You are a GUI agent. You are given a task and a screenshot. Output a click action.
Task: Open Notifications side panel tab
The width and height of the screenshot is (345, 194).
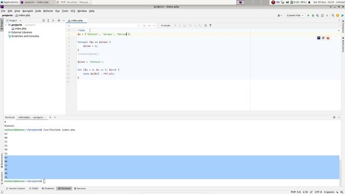(343, 45)
